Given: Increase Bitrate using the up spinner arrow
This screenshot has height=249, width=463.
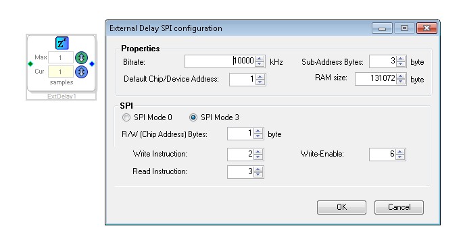Looking at the screenshot, I should [260, 59].
